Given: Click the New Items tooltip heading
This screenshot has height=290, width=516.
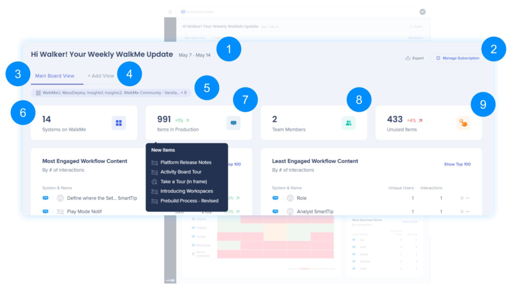Looking at the screenshot, I should tap(163, 150).
